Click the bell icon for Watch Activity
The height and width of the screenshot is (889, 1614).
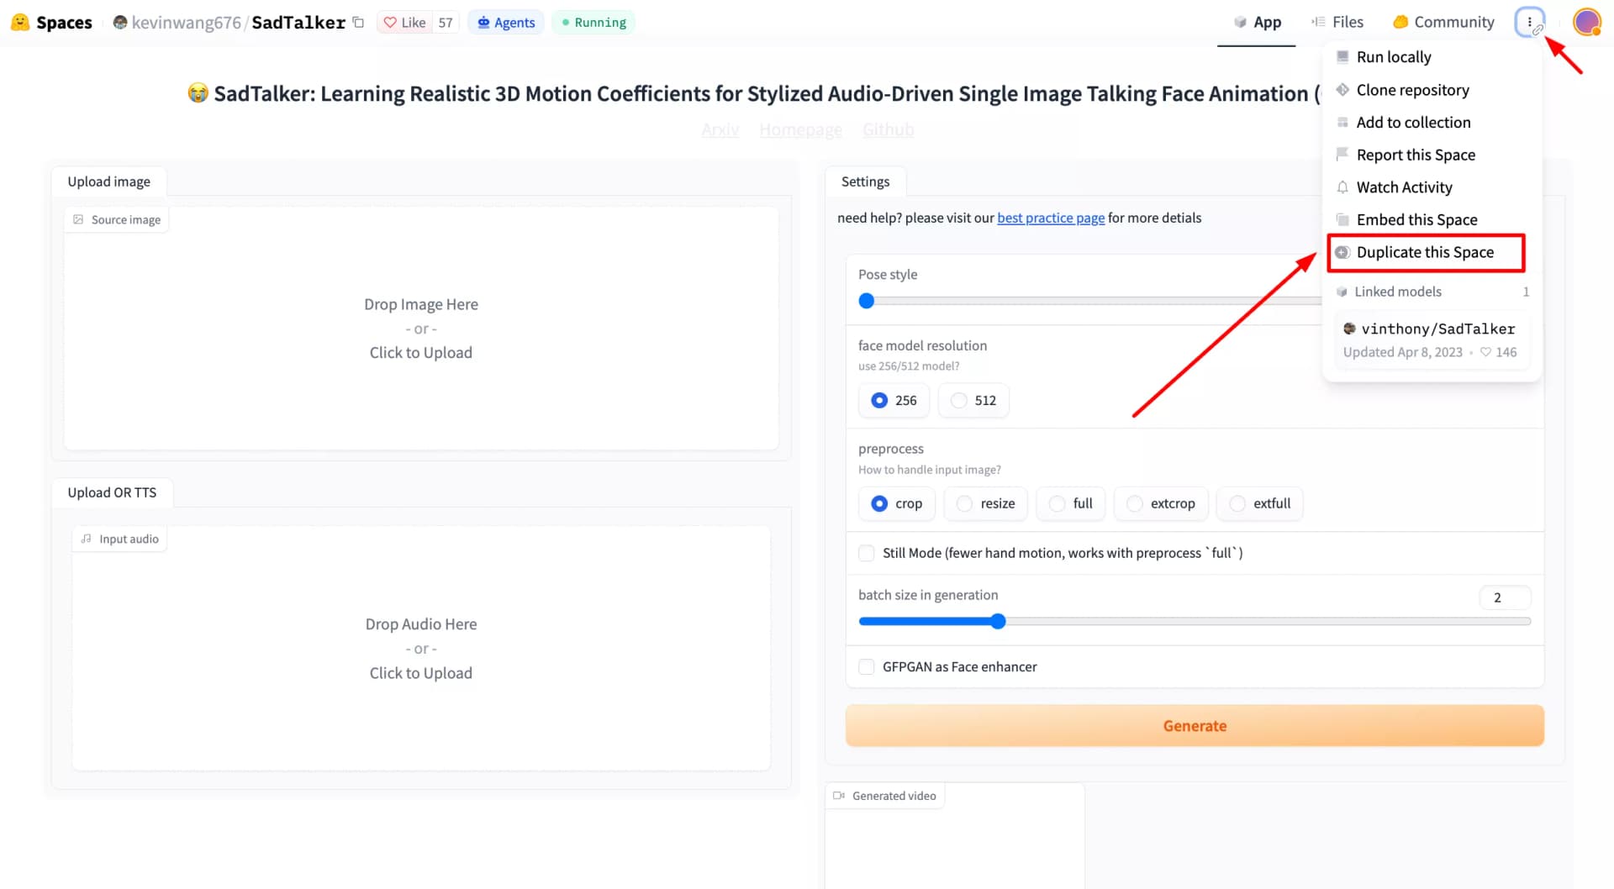(1342, 187)
